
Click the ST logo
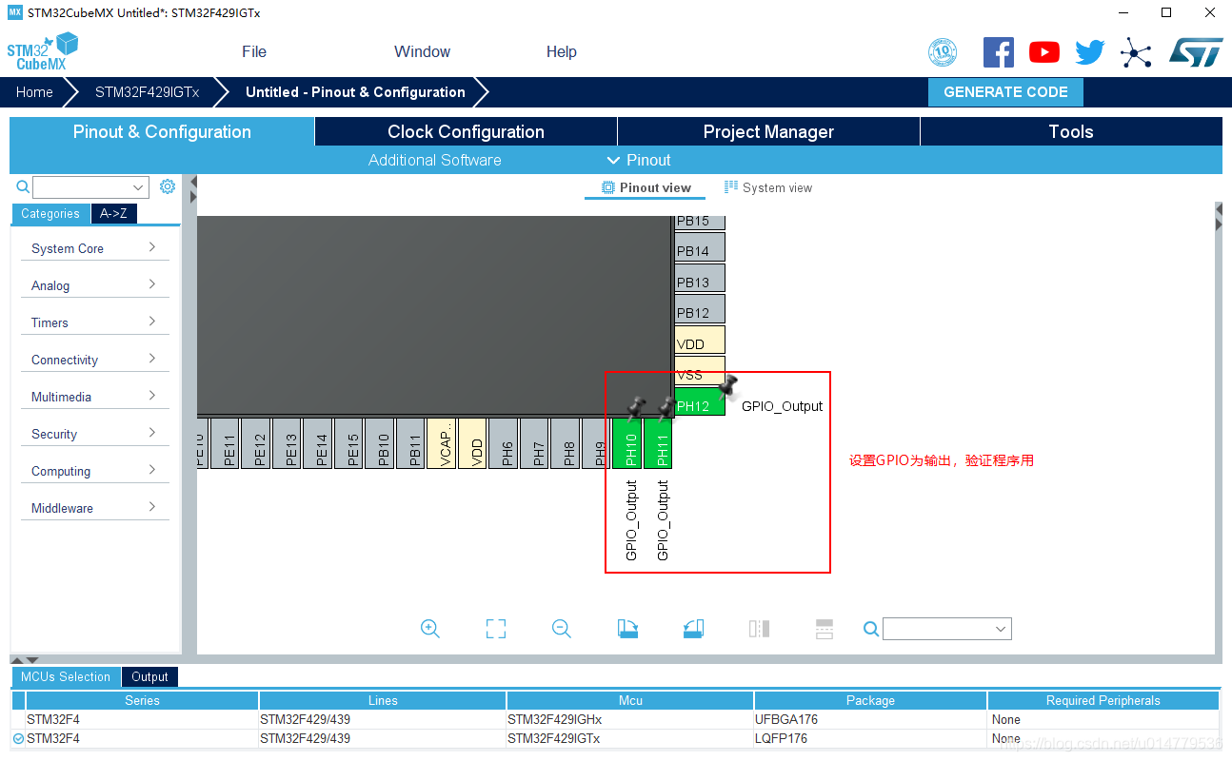tap(1196, 52)
